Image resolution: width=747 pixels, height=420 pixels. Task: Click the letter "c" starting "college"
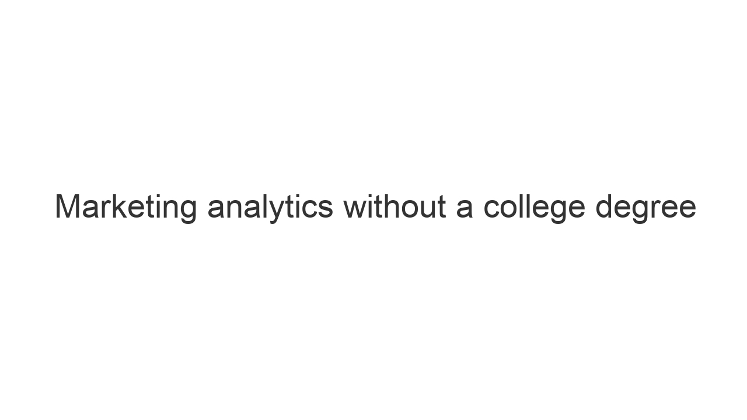(x=491, y=208)
